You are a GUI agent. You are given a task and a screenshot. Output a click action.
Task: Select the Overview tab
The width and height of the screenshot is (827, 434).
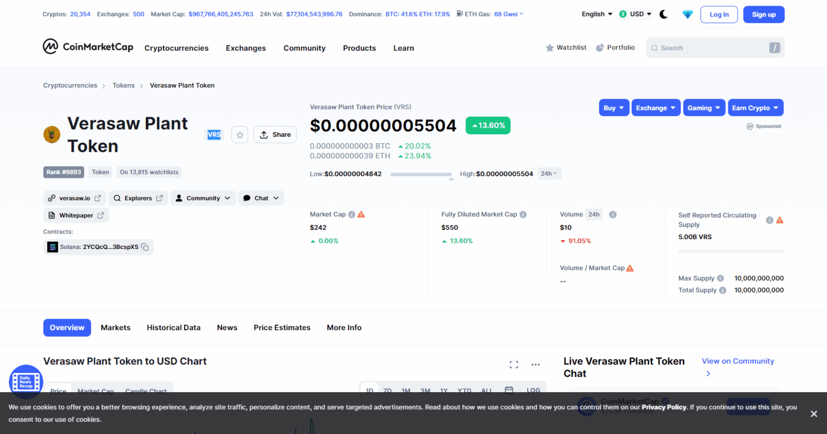[x=67, y=328]
